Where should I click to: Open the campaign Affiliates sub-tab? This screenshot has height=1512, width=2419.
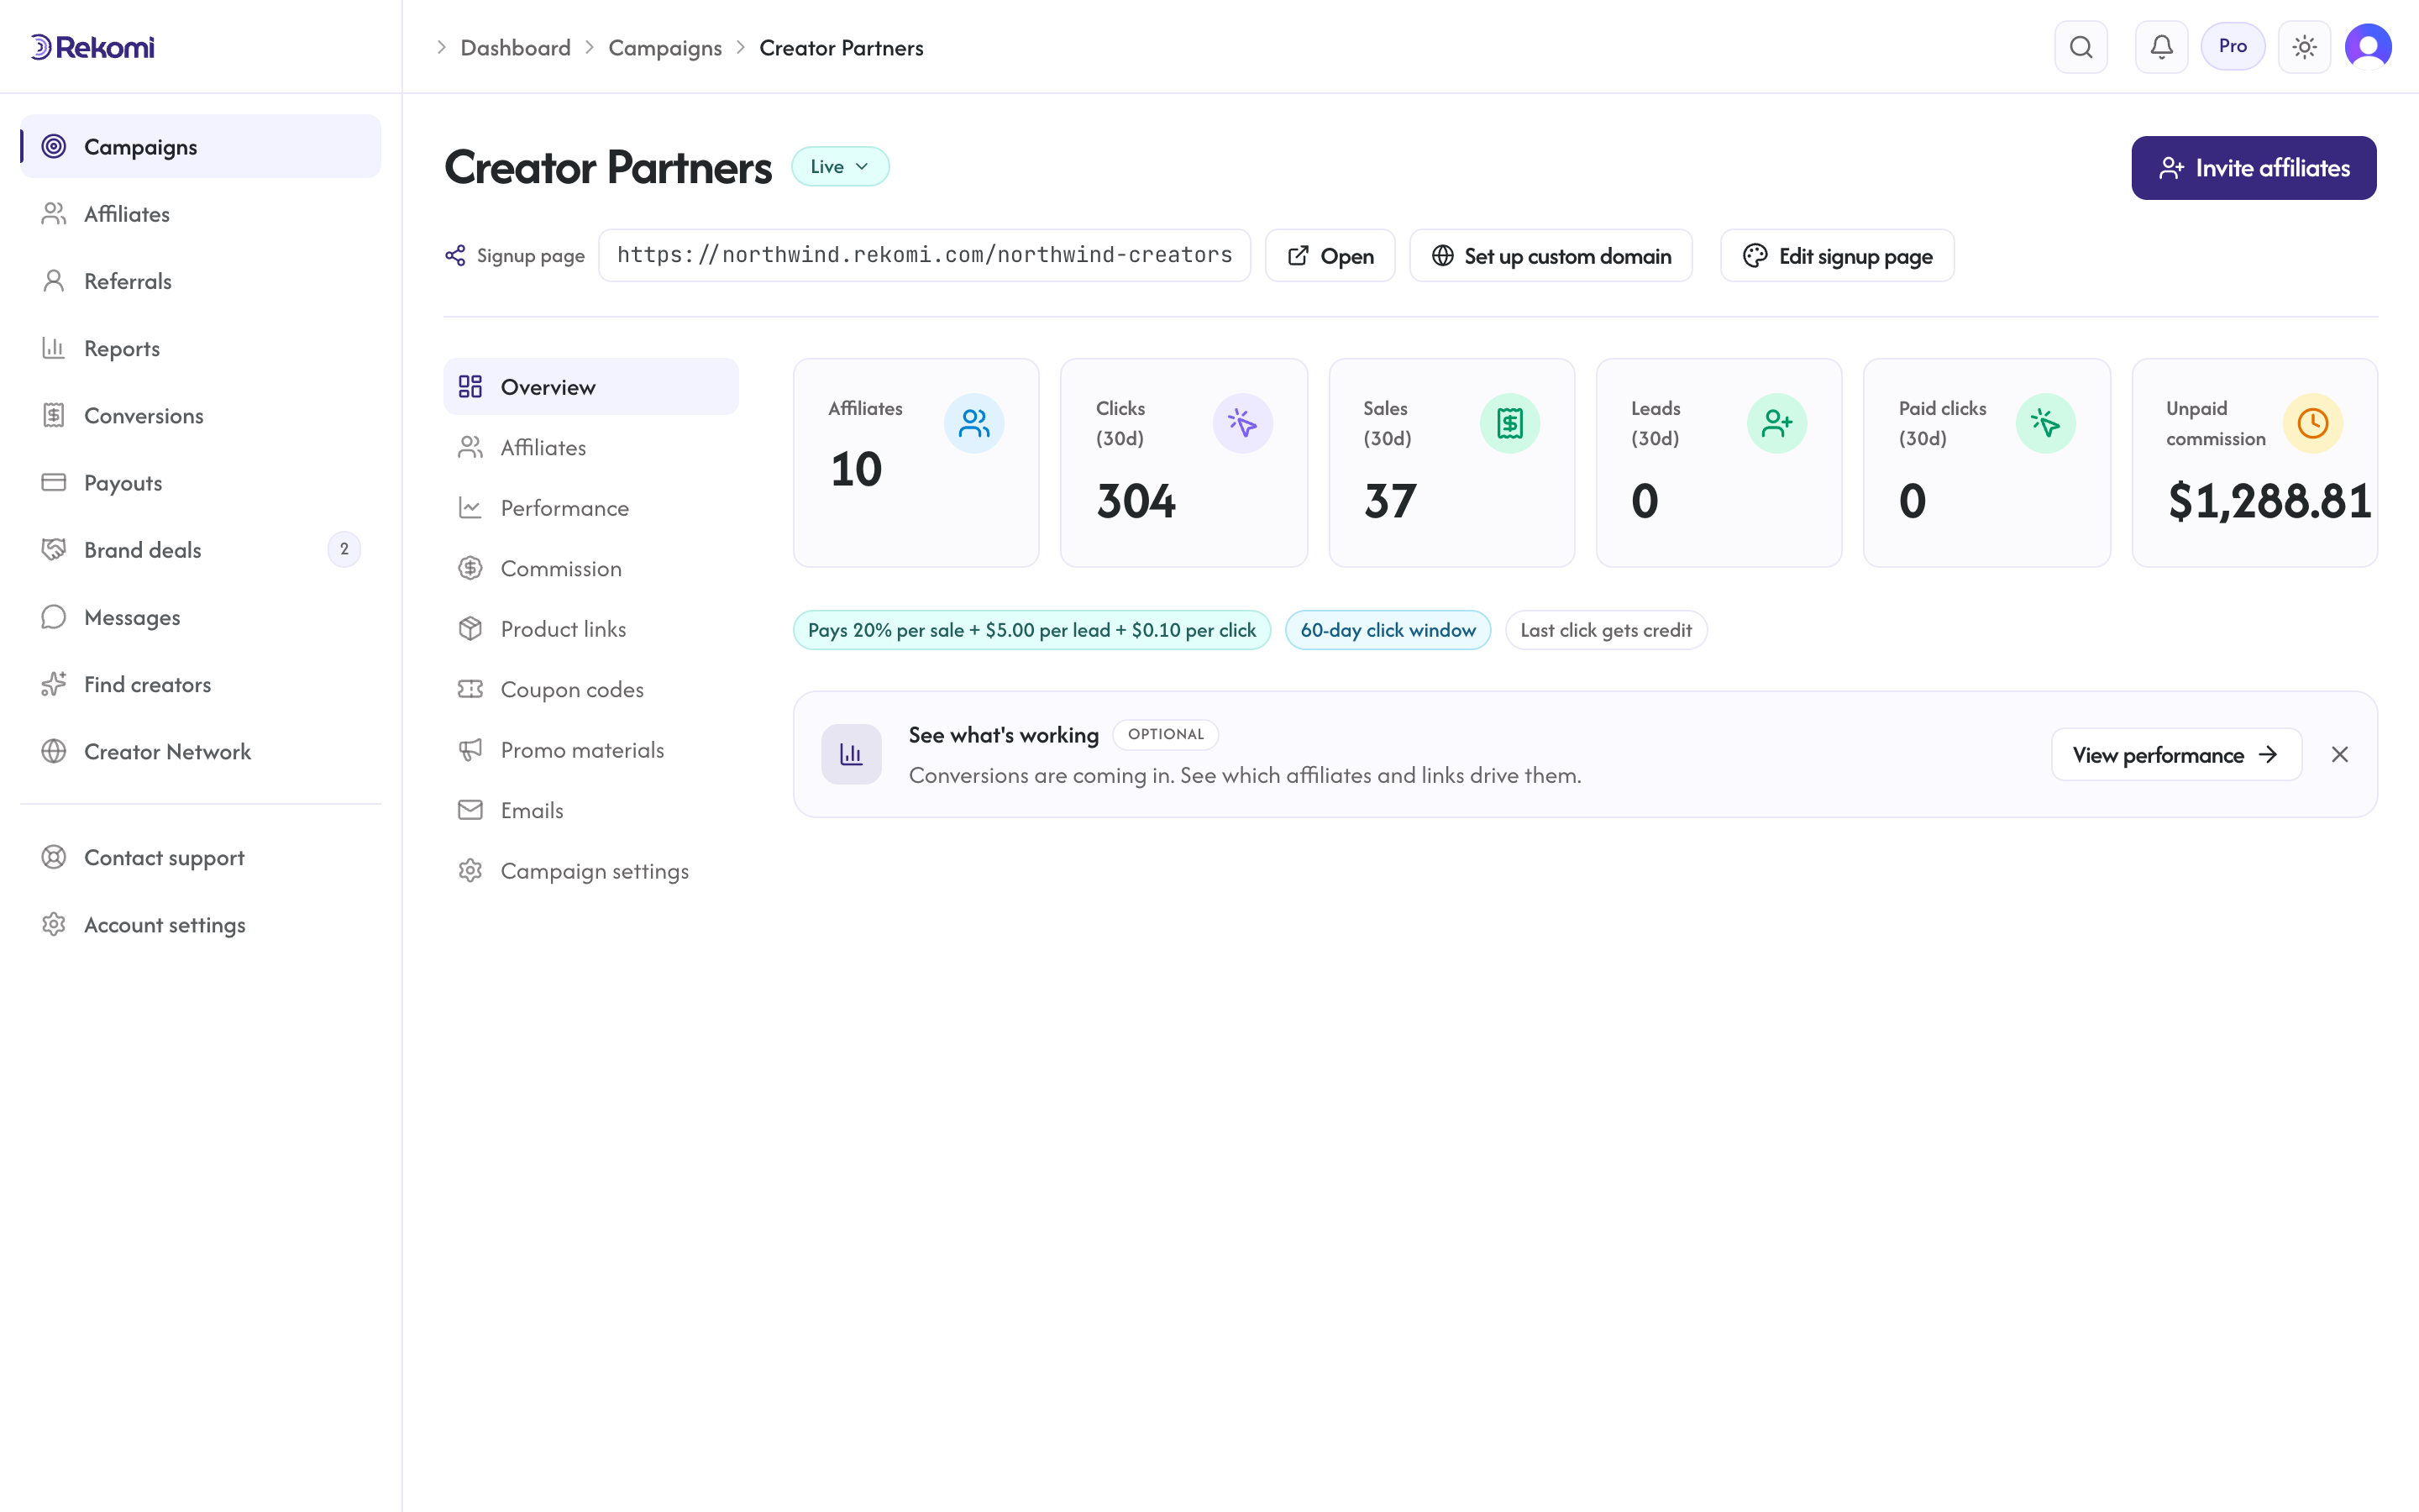coord(590,447)
